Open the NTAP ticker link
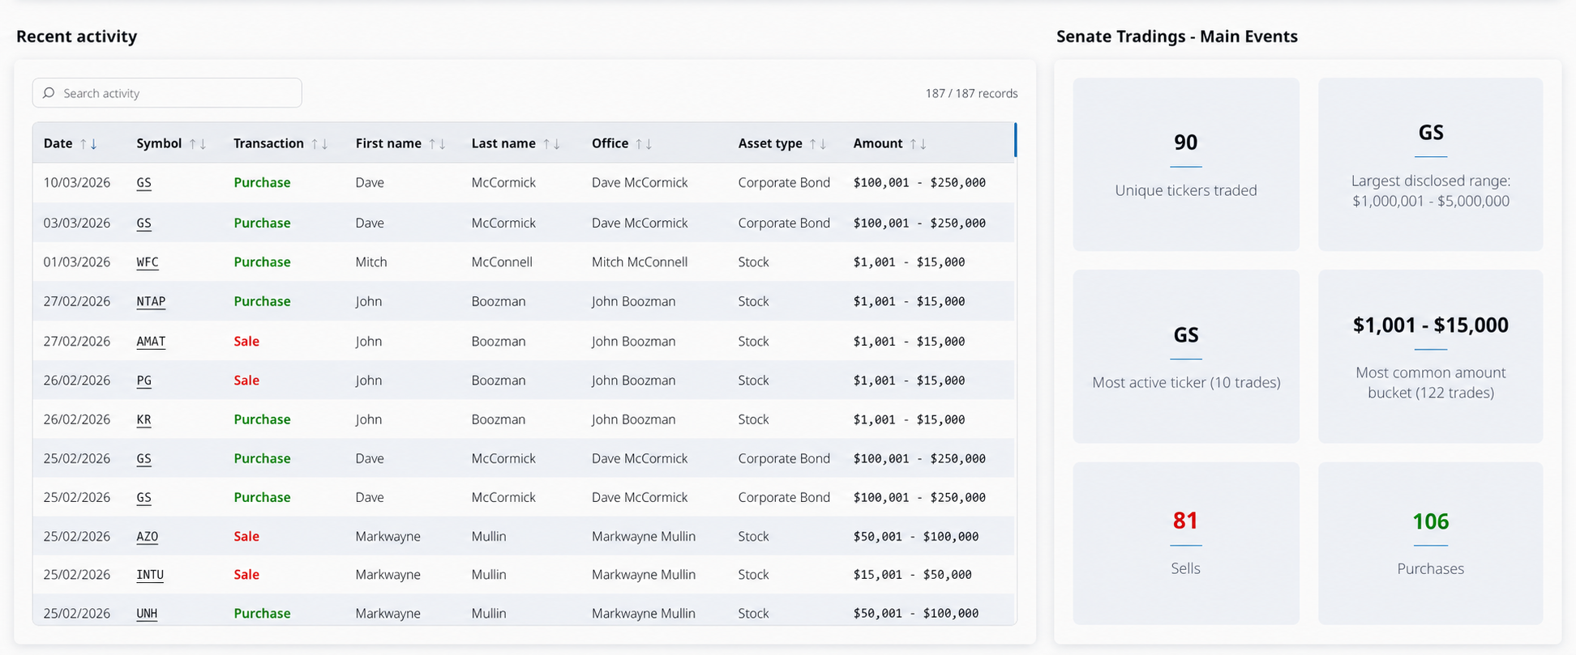1576x655 pixels. 151,301
